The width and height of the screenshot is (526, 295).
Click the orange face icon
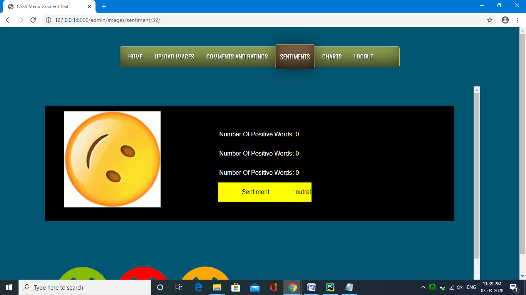pyautogui.click(x=205, y=273)
